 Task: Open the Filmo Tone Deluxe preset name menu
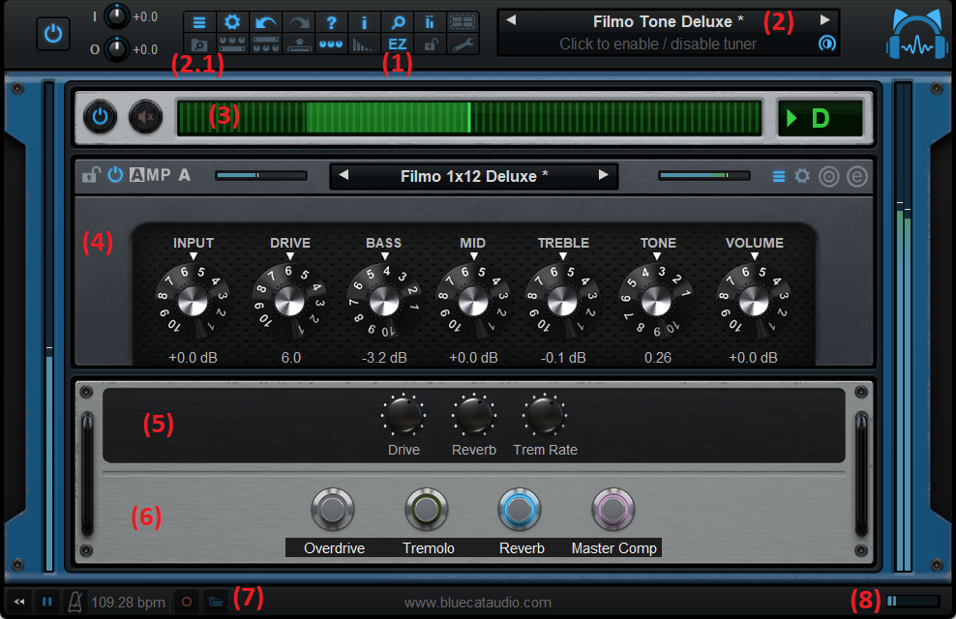(669, 21)
